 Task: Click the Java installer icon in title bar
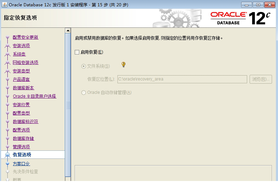(5, 5)
